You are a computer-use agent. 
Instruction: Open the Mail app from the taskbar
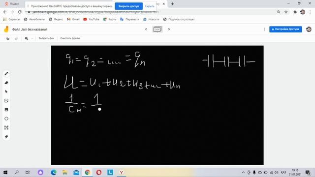[76, 173]
